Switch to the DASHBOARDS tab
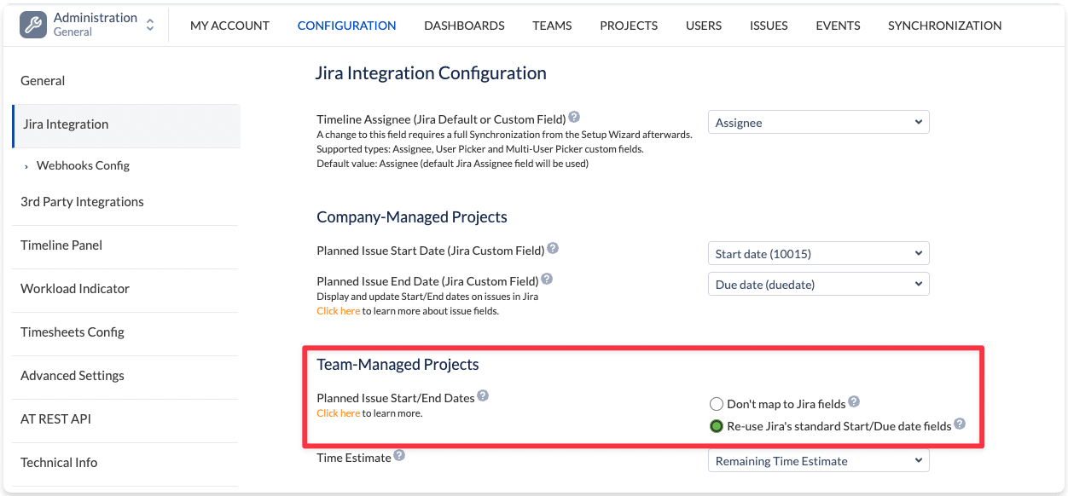 tap(464, 26)
